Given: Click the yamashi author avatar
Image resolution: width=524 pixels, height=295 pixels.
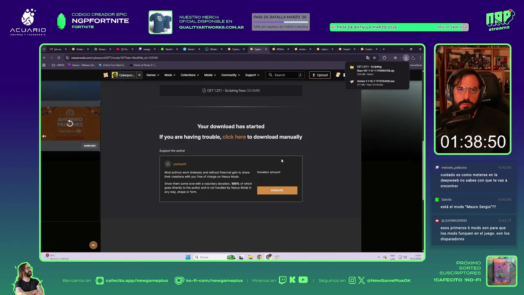Looking at the screenshot, I should pos(167,164).
